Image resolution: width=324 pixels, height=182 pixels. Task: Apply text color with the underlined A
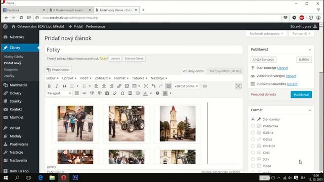[x=145, y=93]
